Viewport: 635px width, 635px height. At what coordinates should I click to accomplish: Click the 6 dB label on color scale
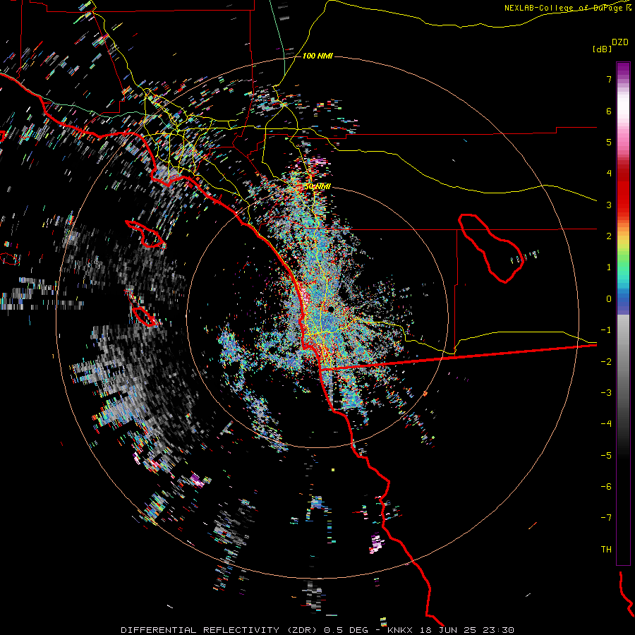coord(609,111)
